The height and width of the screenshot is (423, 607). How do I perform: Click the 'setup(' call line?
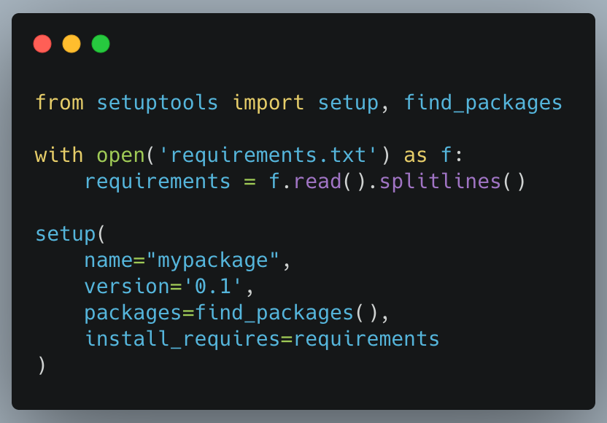click(70, 234)
